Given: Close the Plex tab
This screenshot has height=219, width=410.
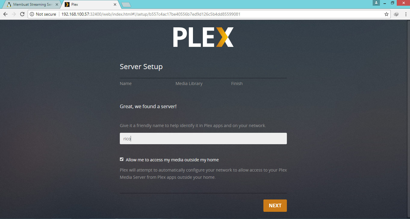Looking at the screenshot, I should coord(115,5).
